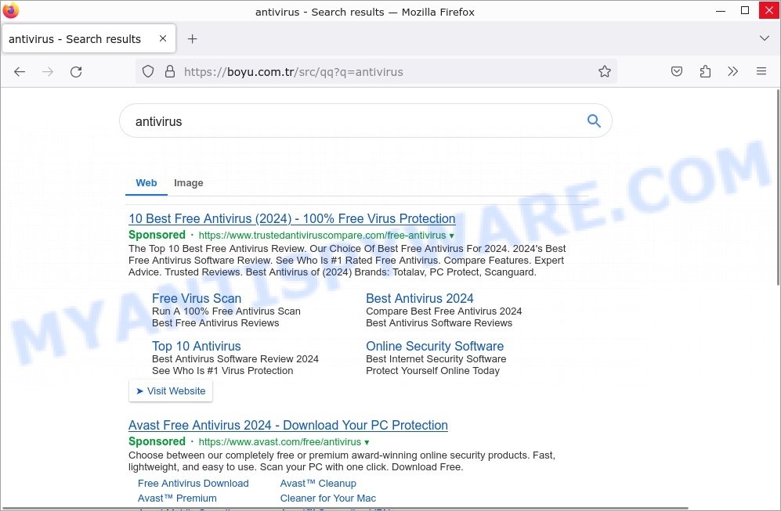Close the Firefox window
This screenshot has width=781, height=511.
tap(769, 10)
